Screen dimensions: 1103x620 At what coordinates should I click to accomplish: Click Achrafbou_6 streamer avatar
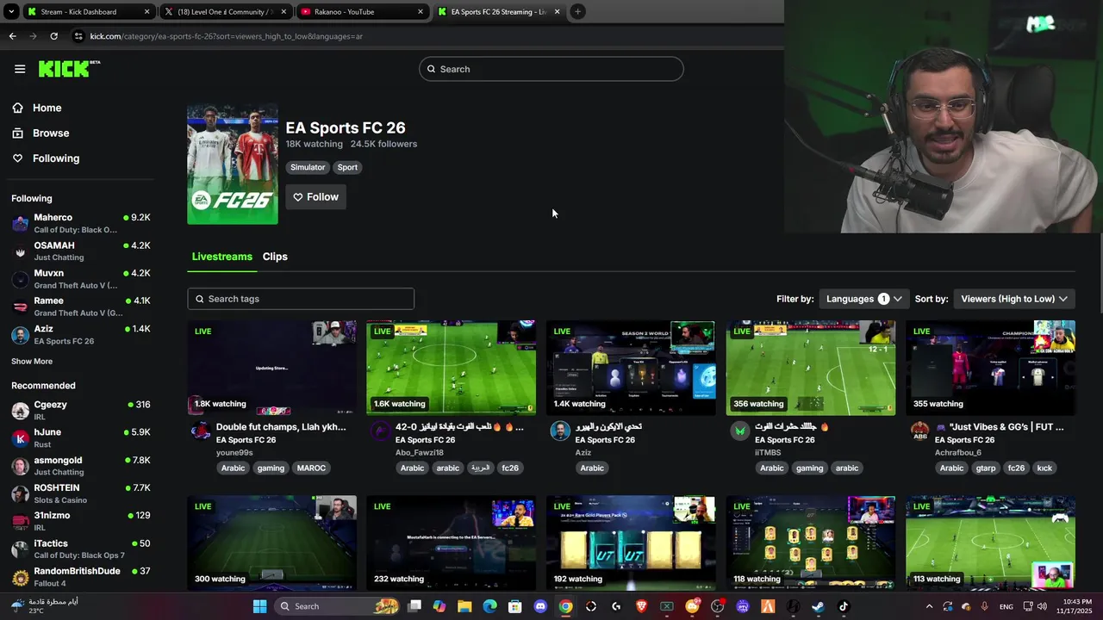coord(919,431)
